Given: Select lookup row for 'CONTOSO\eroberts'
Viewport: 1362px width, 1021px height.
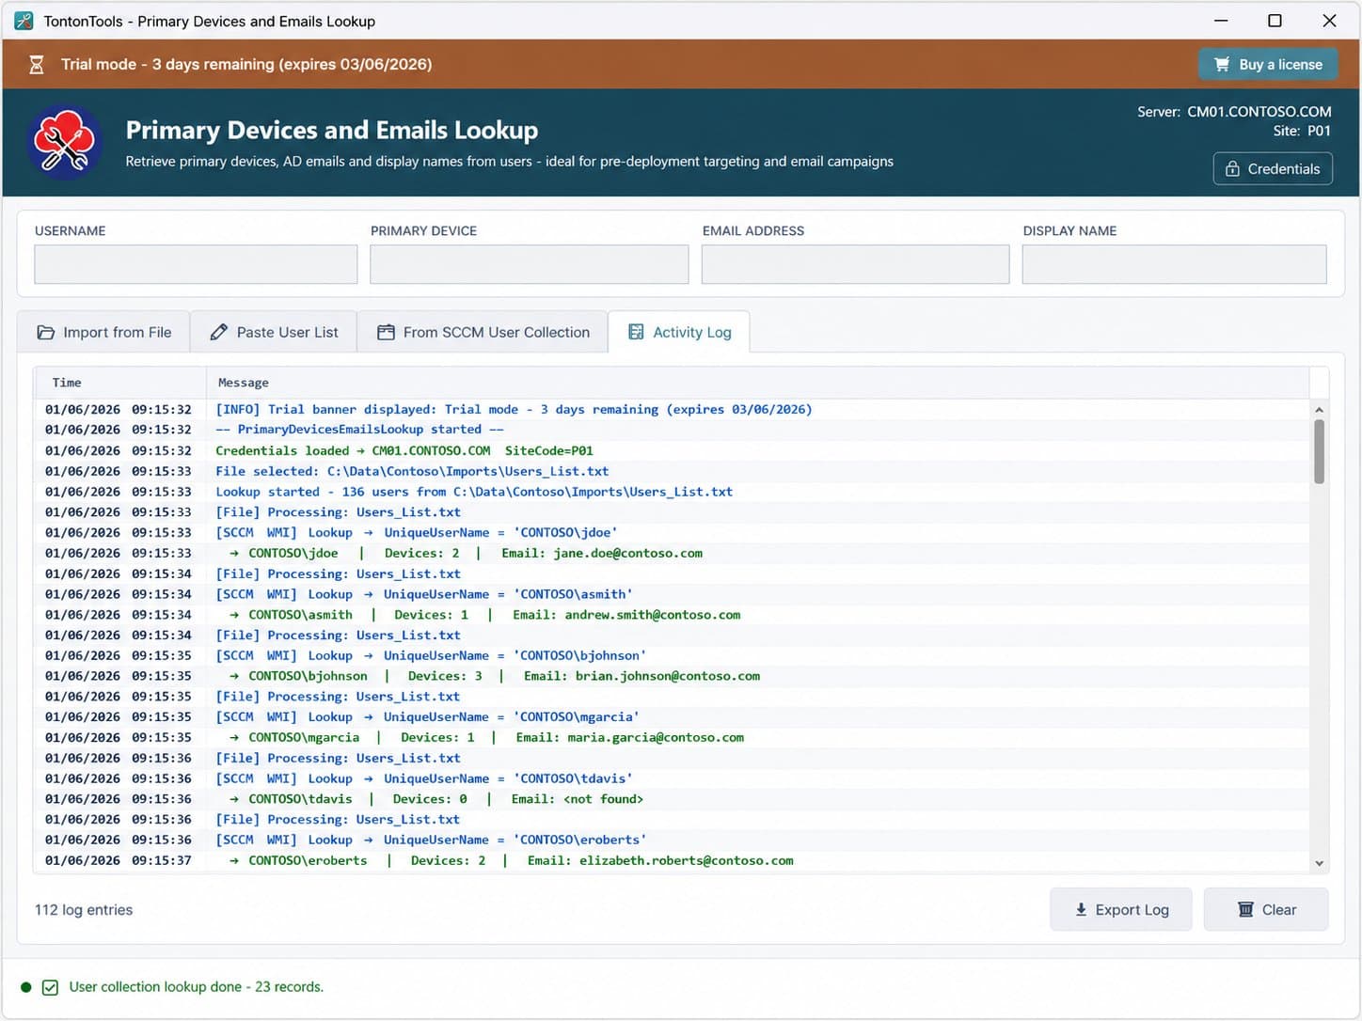Looking at the screenshot, I should click(672, 840).
